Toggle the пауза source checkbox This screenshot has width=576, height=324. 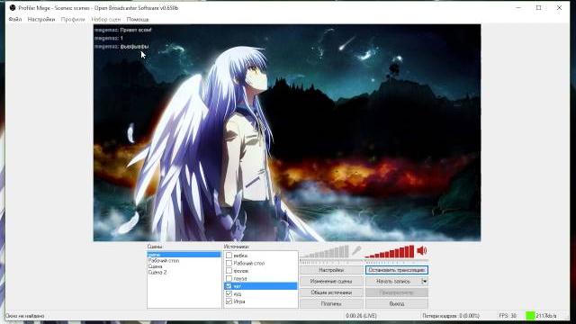coord(229,278)
